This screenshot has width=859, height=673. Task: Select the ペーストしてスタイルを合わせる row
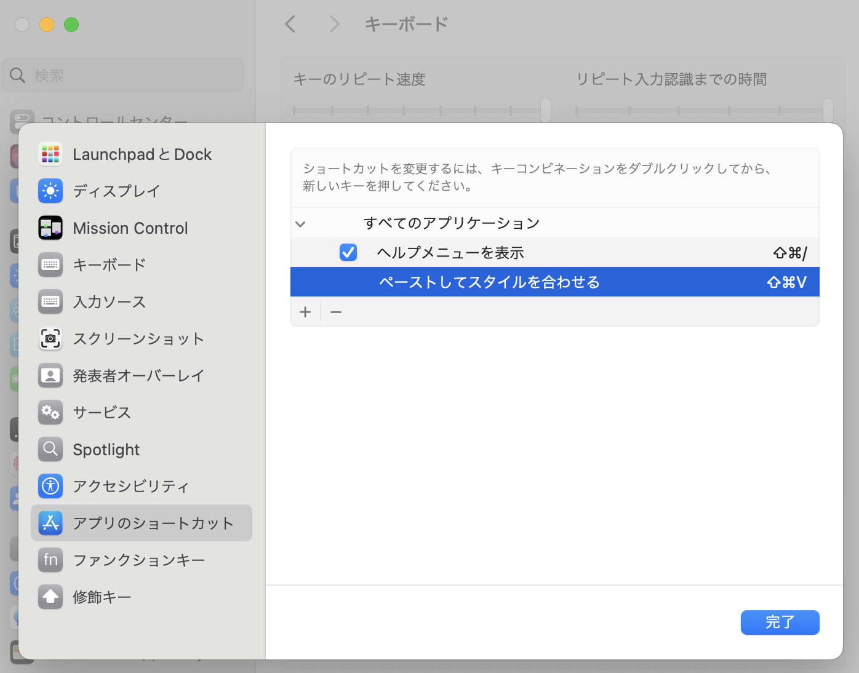click(x=555, y=282)
